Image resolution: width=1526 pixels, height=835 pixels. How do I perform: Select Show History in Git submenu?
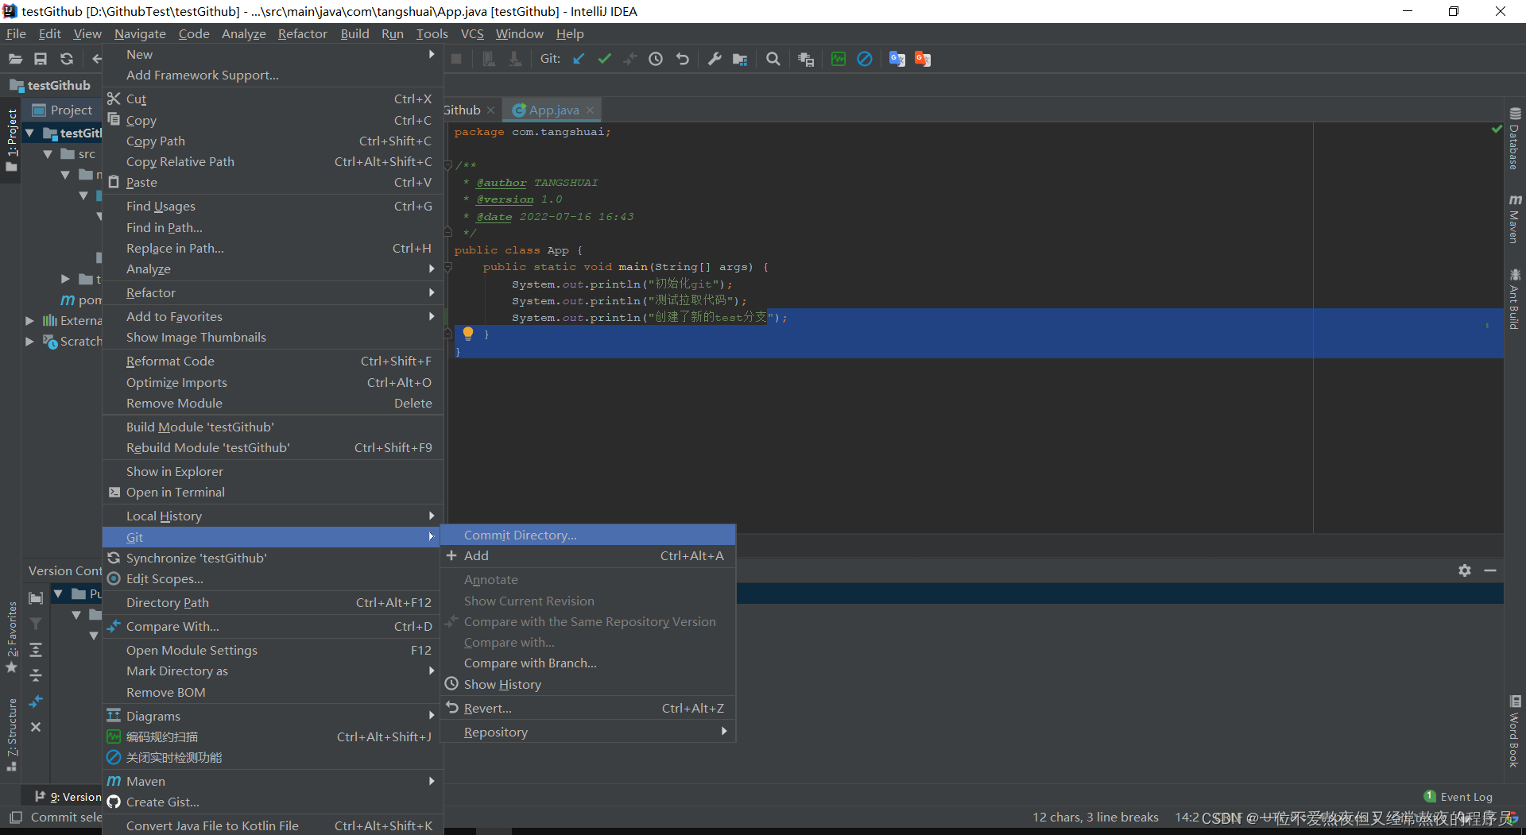tap(588, 684)
